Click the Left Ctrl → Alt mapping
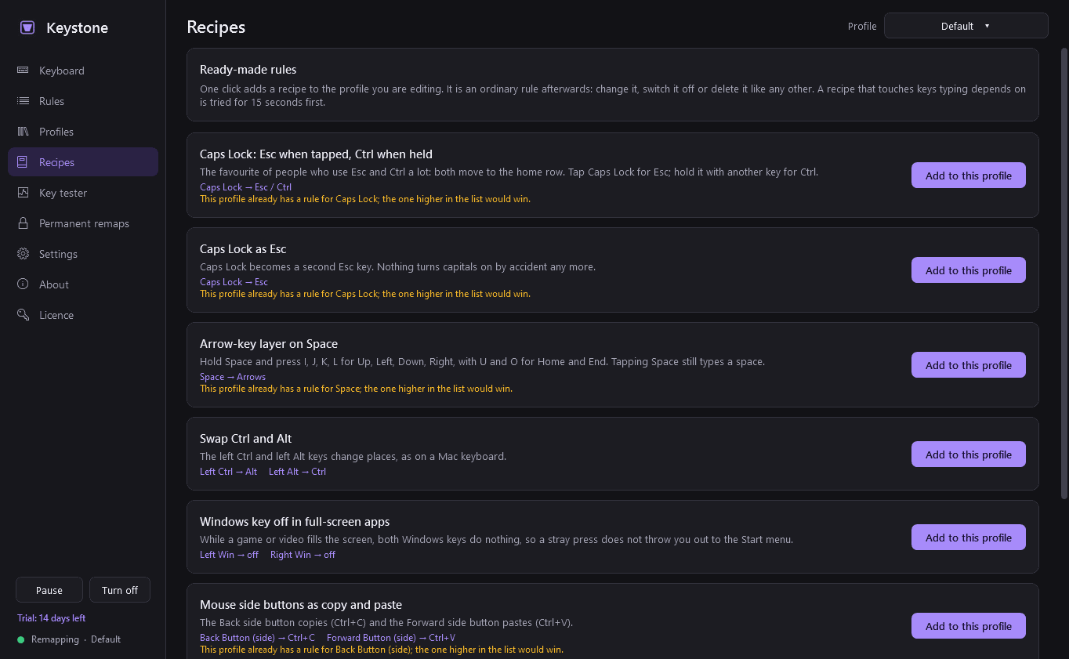This screenshot has width=1069, height=659. 228,472
